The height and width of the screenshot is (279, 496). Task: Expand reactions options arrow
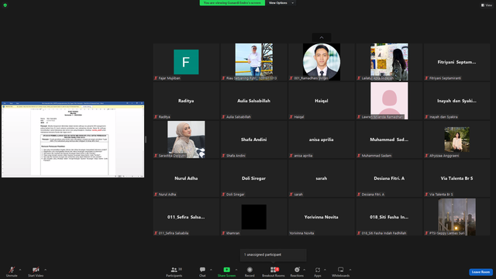click(x=305, y=270)
